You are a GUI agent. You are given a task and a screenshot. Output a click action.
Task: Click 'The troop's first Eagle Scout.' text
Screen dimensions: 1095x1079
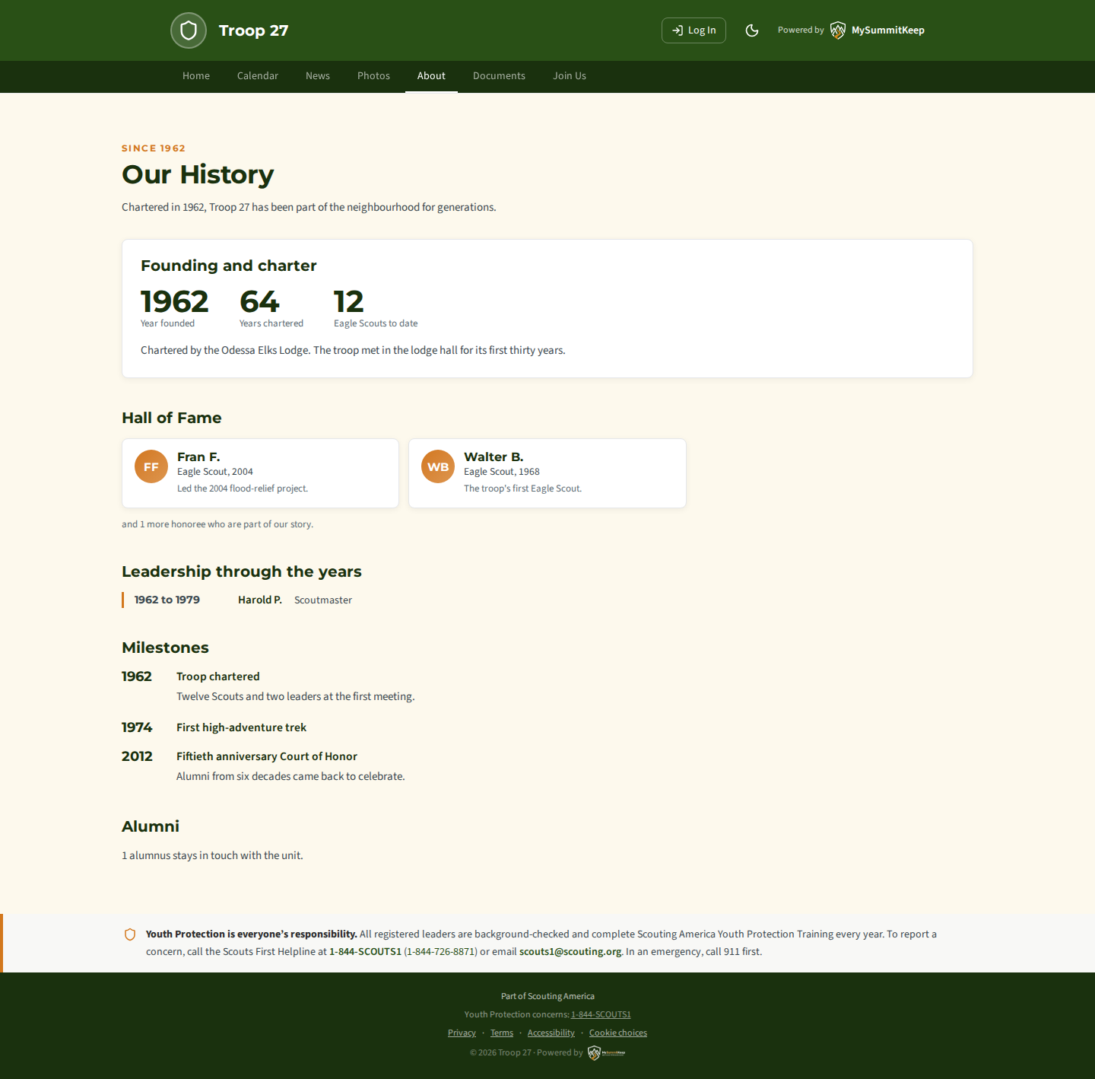(x=522, y=489)
